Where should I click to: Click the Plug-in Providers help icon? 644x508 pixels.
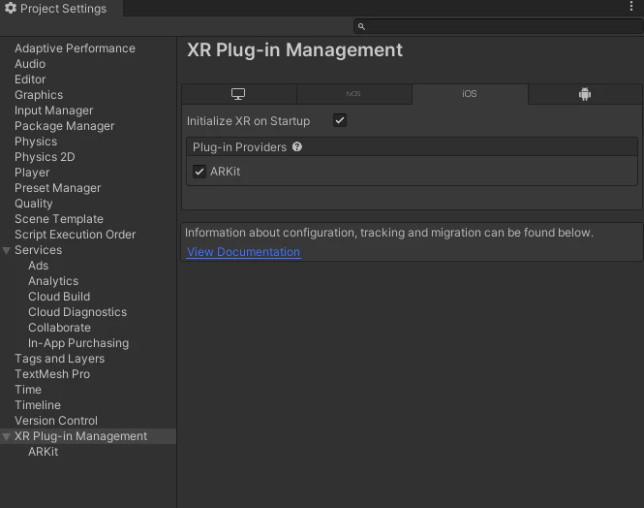pyautogui.click(x=297, y=146)
